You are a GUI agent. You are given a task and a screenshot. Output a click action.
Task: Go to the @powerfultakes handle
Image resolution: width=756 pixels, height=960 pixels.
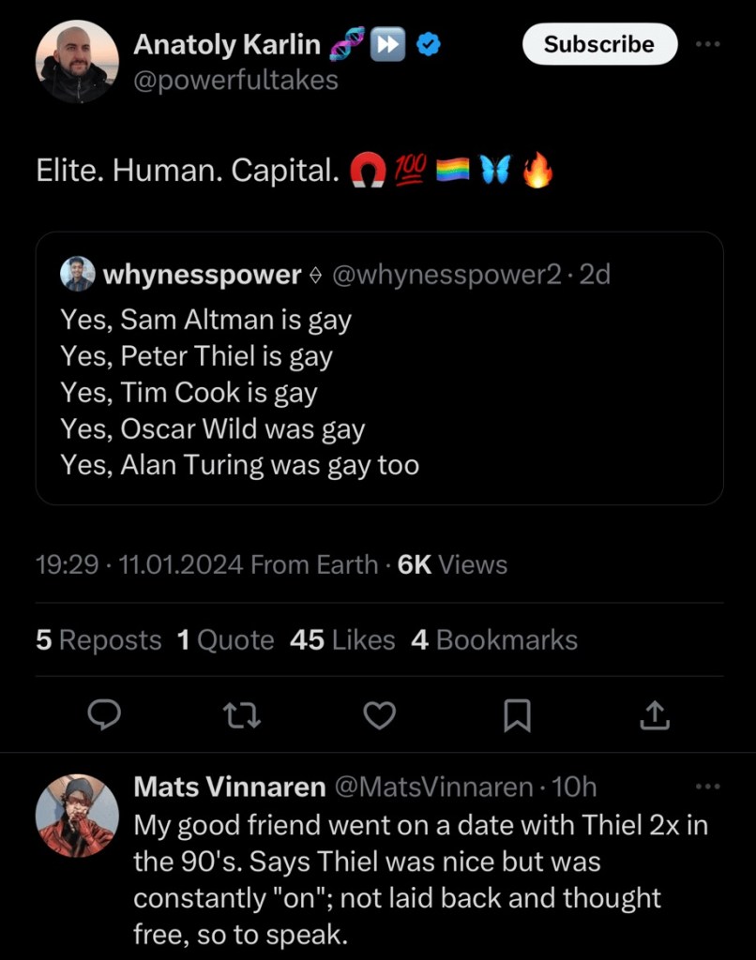(236, 80)
